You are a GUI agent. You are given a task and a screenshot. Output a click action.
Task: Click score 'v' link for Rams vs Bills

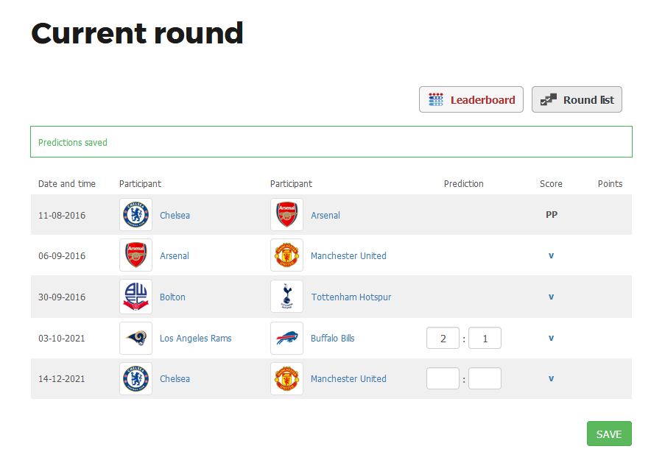551,339
